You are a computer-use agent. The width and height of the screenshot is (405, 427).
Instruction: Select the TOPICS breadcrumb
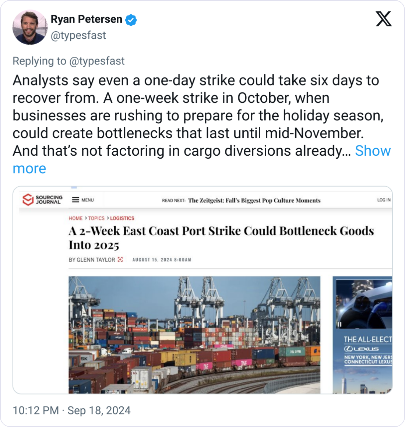[x=96, y=218]
